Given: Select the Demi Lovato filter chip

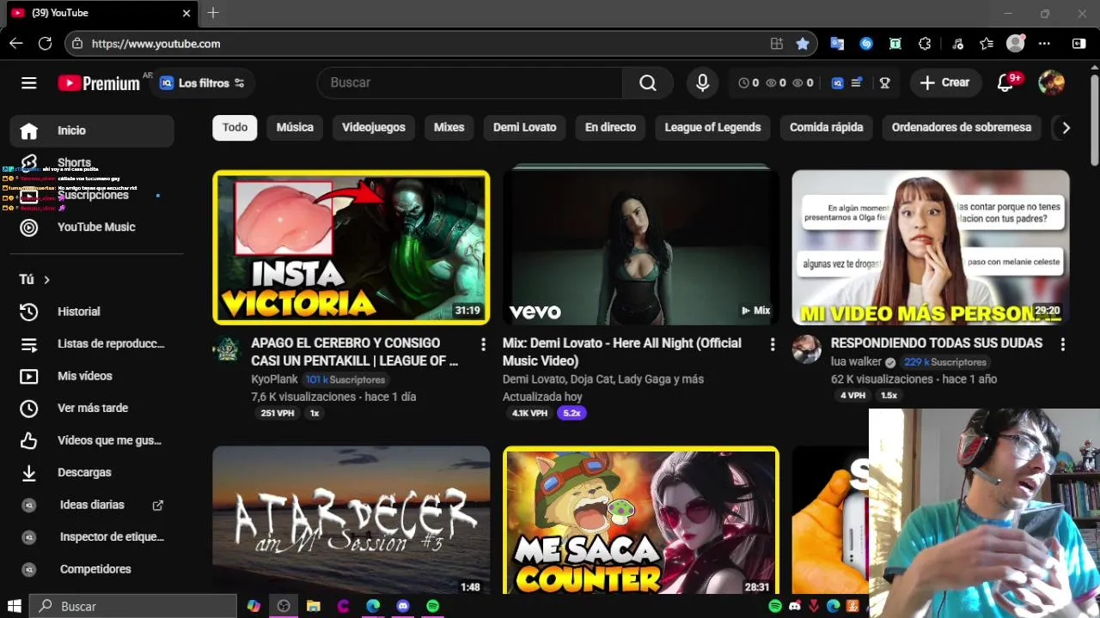Looking at the screenshot, I should [x=525, y=127].
